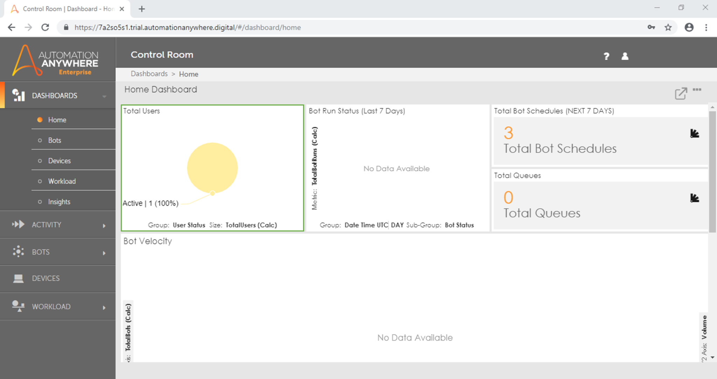Click the Devices sidebar icon

(18, 278)
